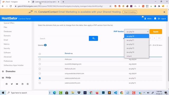Bookmark this page with star icon
This screenshot has width=169, height=95.
pyautogui.click(x=110, y=6)
